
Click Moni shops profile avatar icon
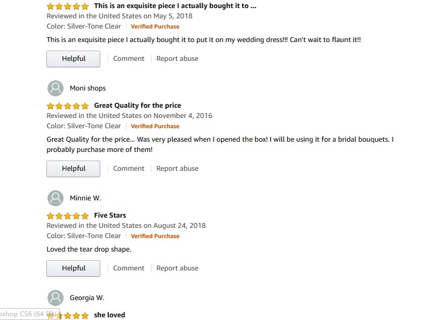click(x=56, y=88)
